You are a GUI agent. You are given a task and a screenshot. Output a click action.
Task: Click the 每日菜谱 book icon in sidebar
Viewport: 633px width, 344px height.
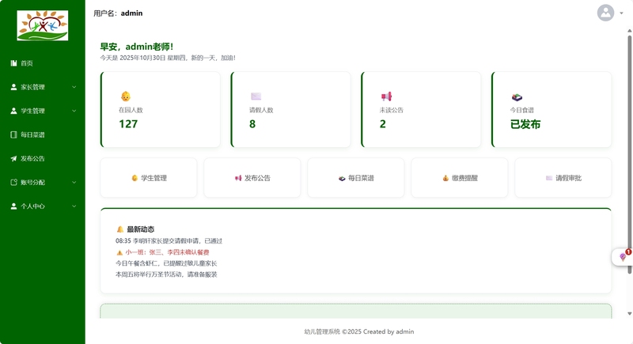13,134
